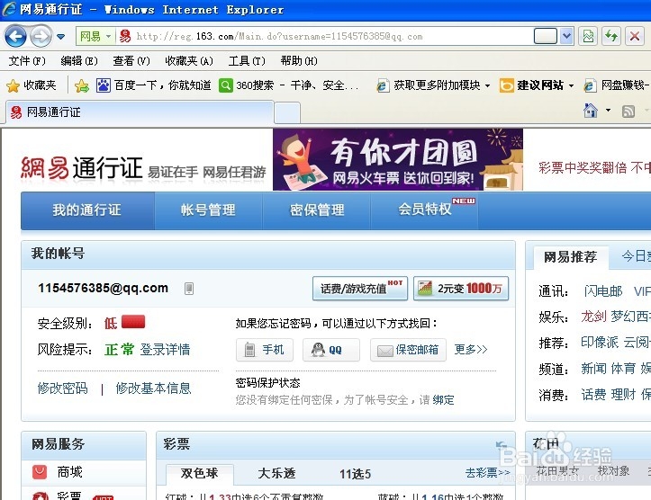Click the browser Forward arrow button

click(41, 37)
